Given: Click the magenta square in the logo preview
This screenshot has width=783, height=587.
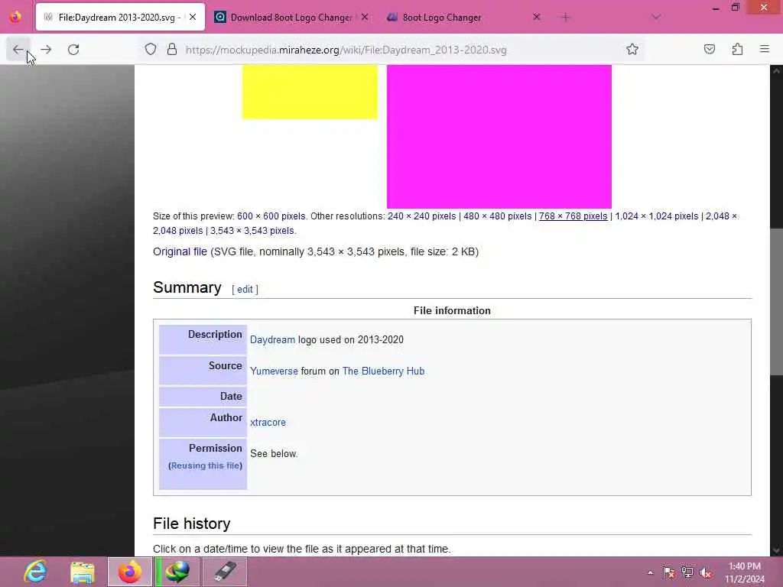Looking at the screenshot, I should tap(499, 136).
